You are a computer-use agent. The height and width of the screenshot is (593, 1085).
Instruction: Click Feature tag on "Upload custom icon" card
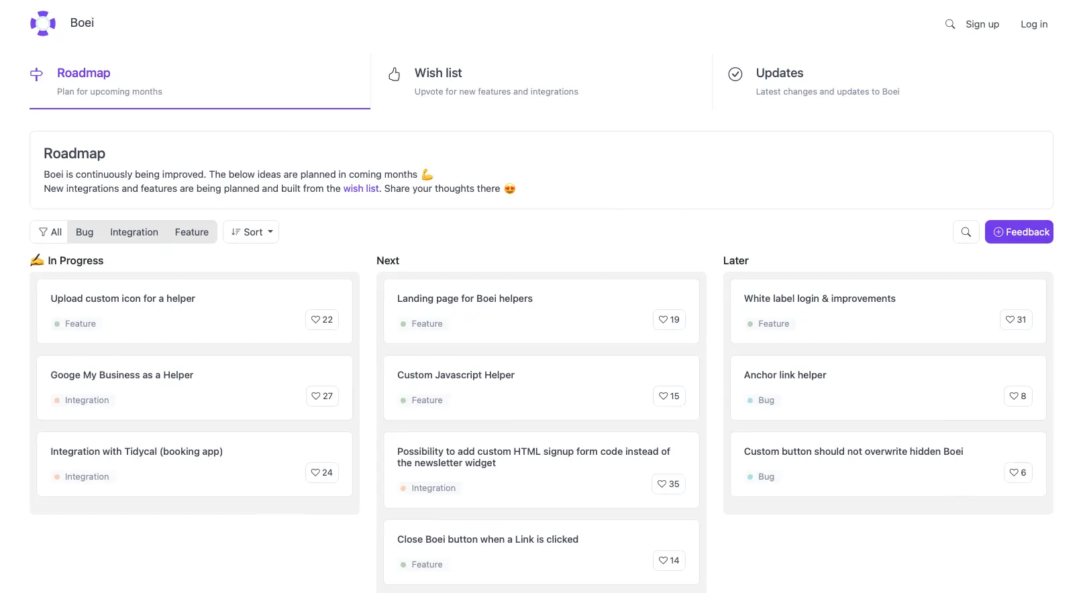coord(75,324)
